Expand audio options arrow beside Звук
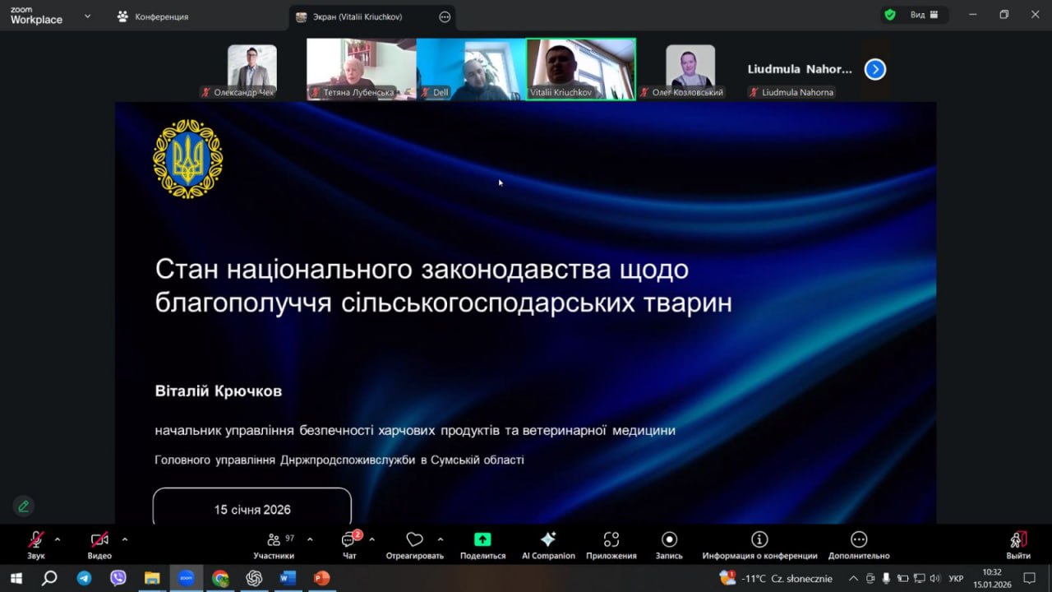Screen dimensions: 1052x592 [x=58, y=539]
